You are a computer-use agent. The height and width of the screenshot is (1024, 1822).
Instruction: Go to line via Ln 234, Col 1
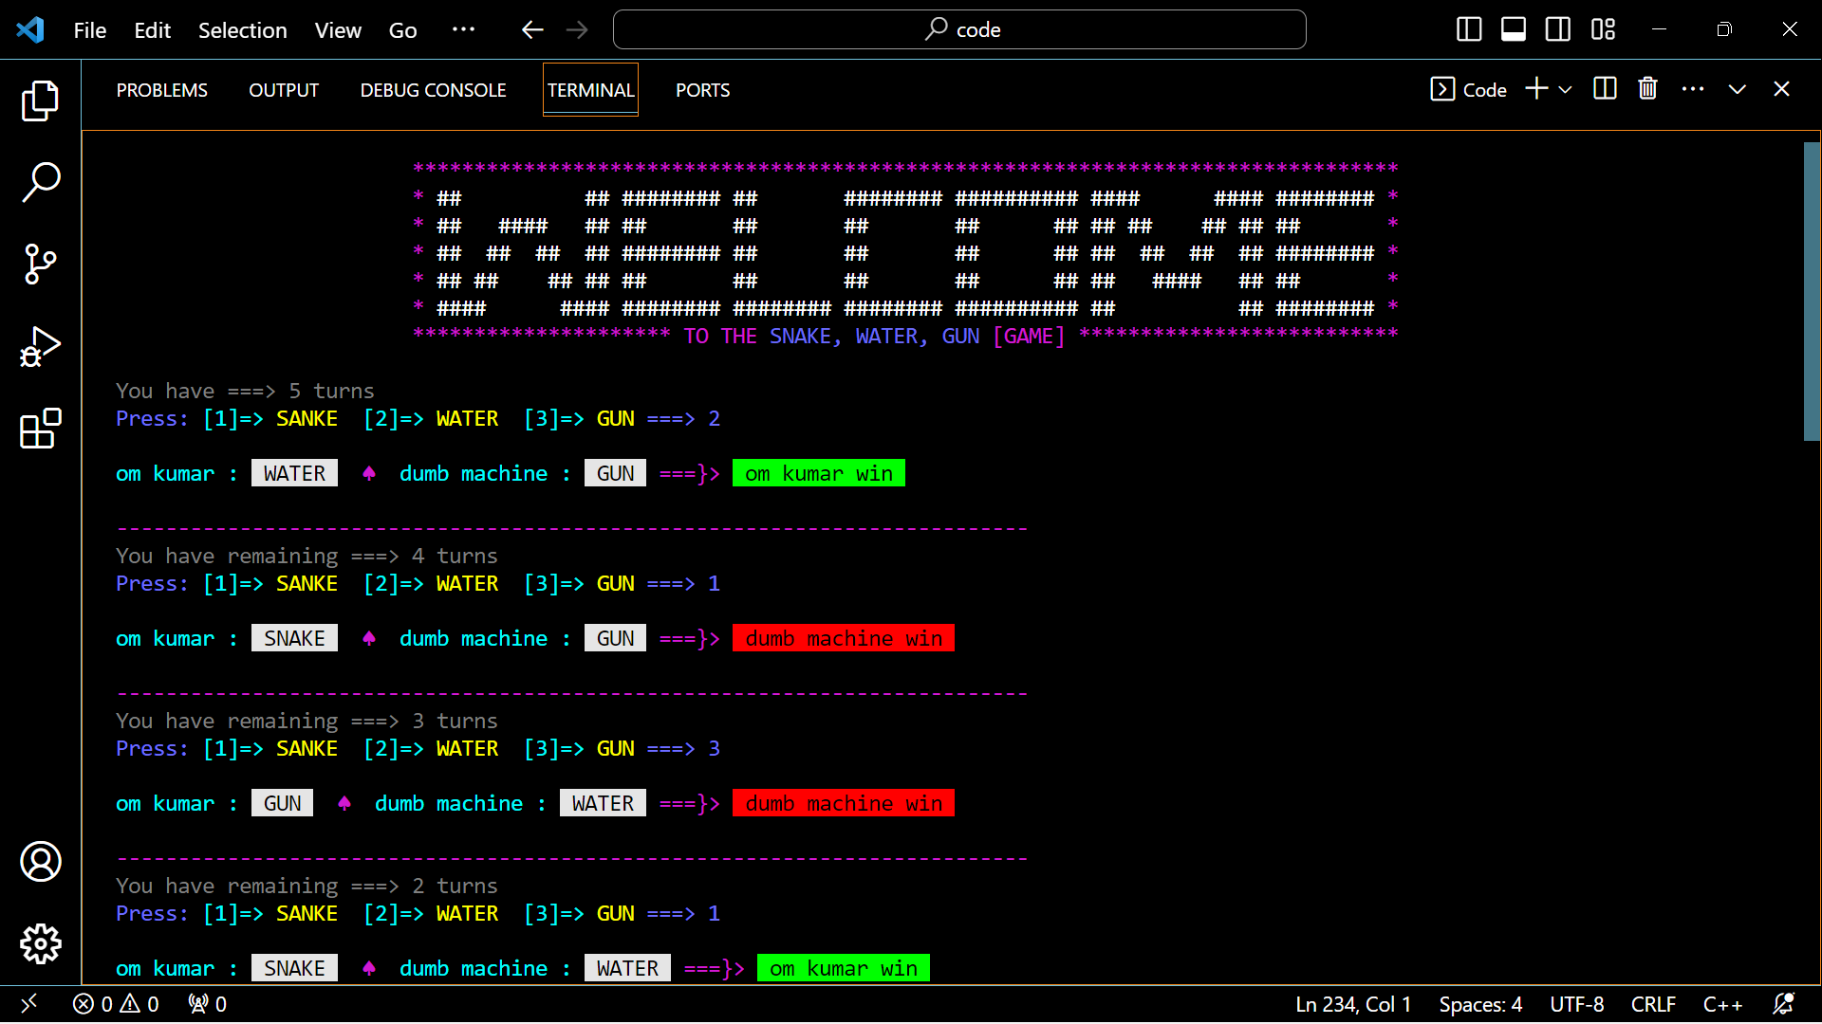point(1353,1004)
